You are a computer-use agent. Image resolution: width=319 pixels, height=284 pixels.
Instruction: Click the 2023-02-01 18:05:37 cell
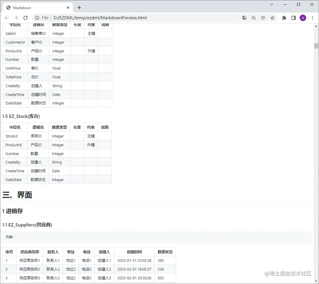134,269
